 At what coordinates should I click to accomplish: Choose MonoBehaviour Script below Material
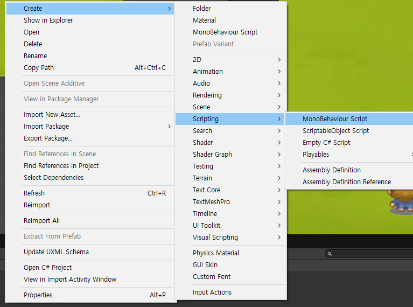[231, 32]
